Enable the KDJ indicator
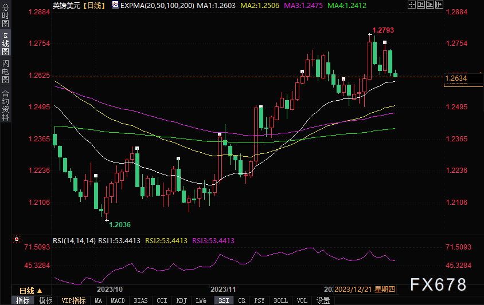484x305 pixels. click(181, 300)
